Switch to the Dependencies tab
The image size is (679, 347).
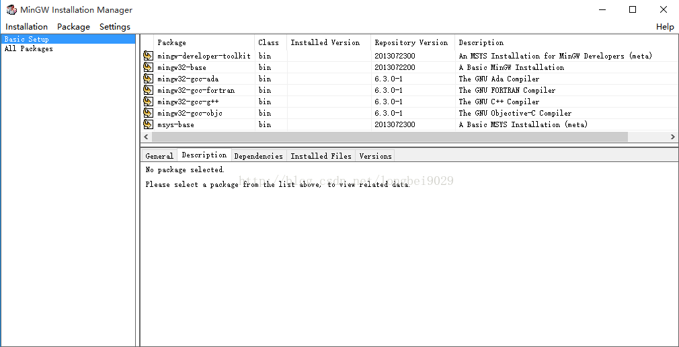[259, 156]
